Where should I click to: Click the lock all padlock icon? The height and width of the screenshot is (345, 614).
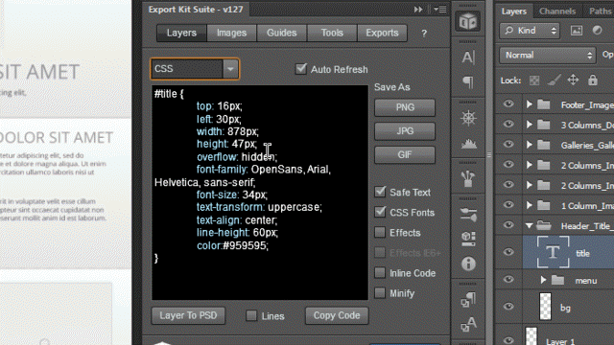pos(593,80)
